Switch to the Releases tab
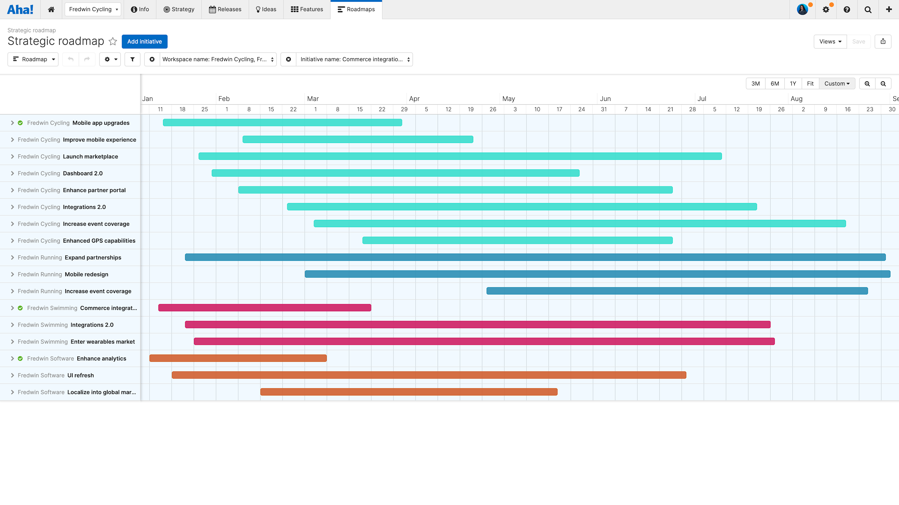 coord(225,9)
